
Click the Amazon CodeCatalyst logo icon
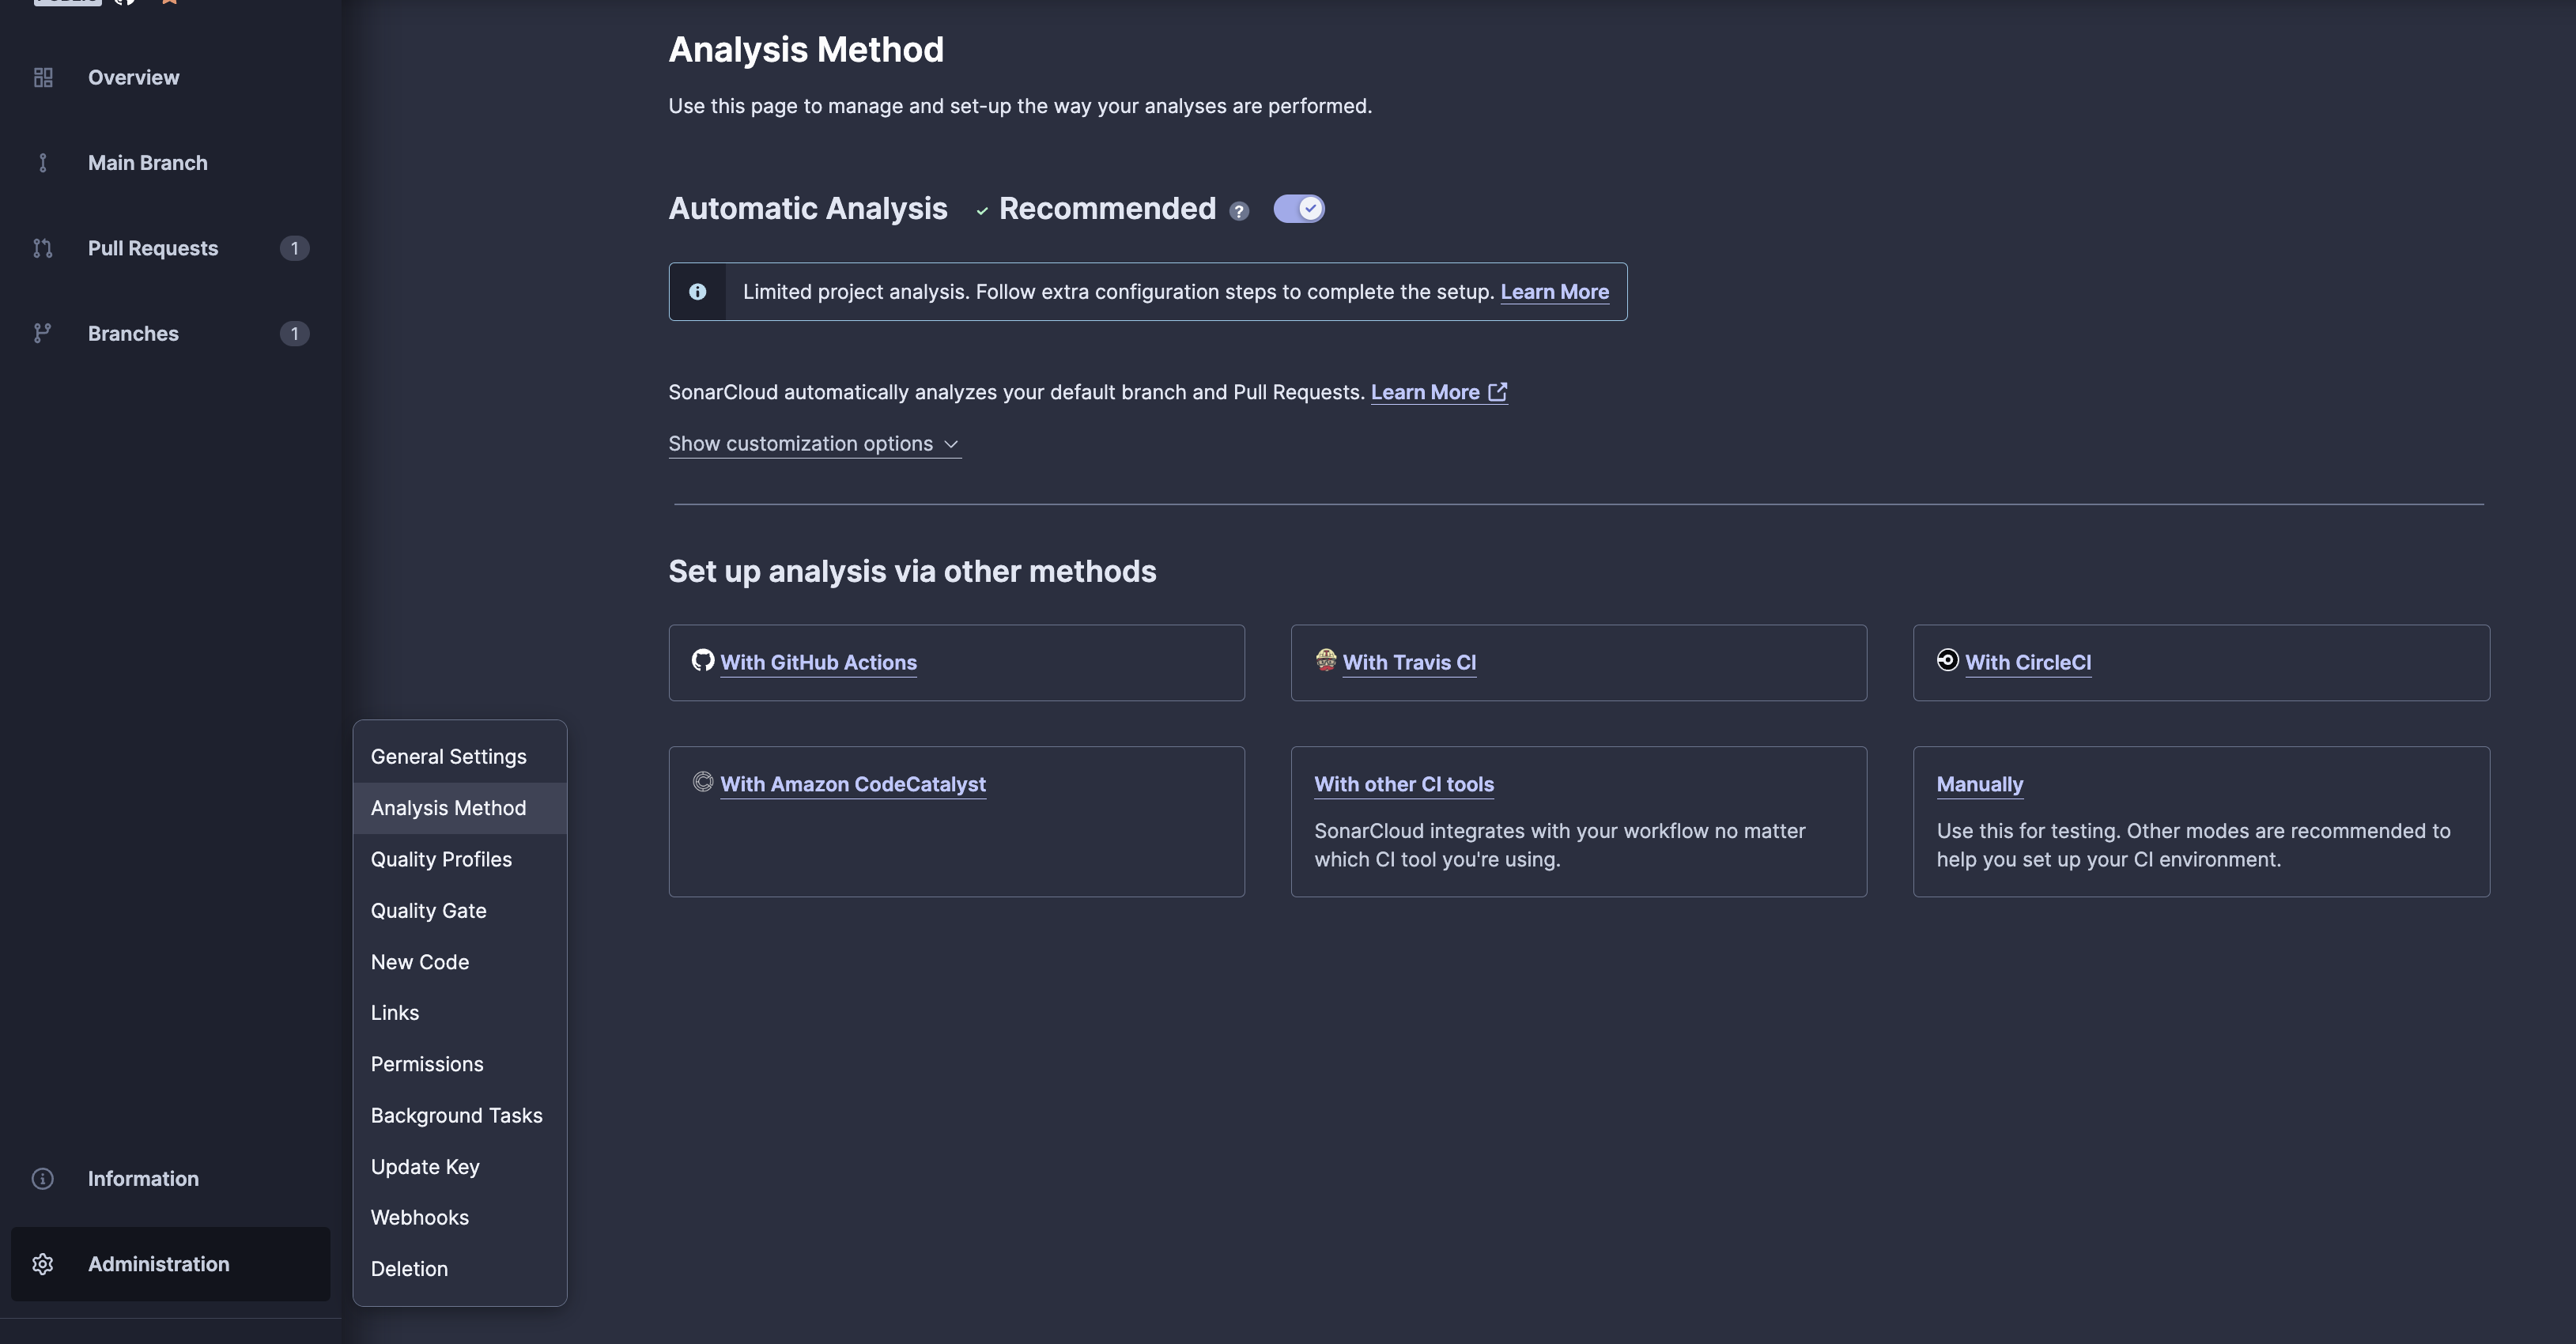(703, 782)
